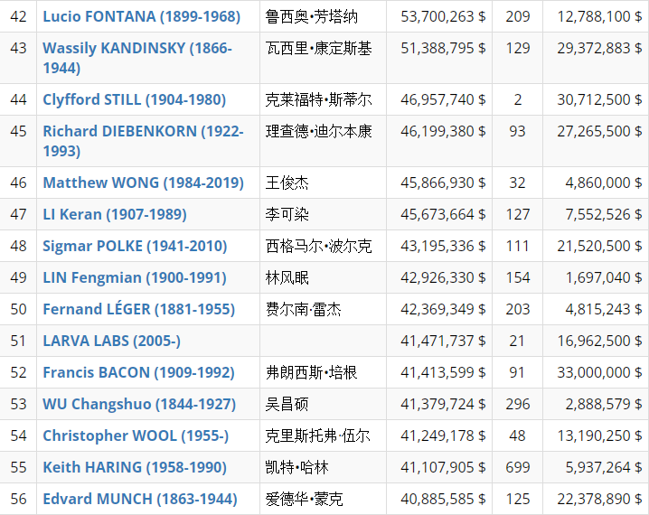649x515 pixels.
Task: Select the turnover value 41,379,724 $
Action: 443,404
